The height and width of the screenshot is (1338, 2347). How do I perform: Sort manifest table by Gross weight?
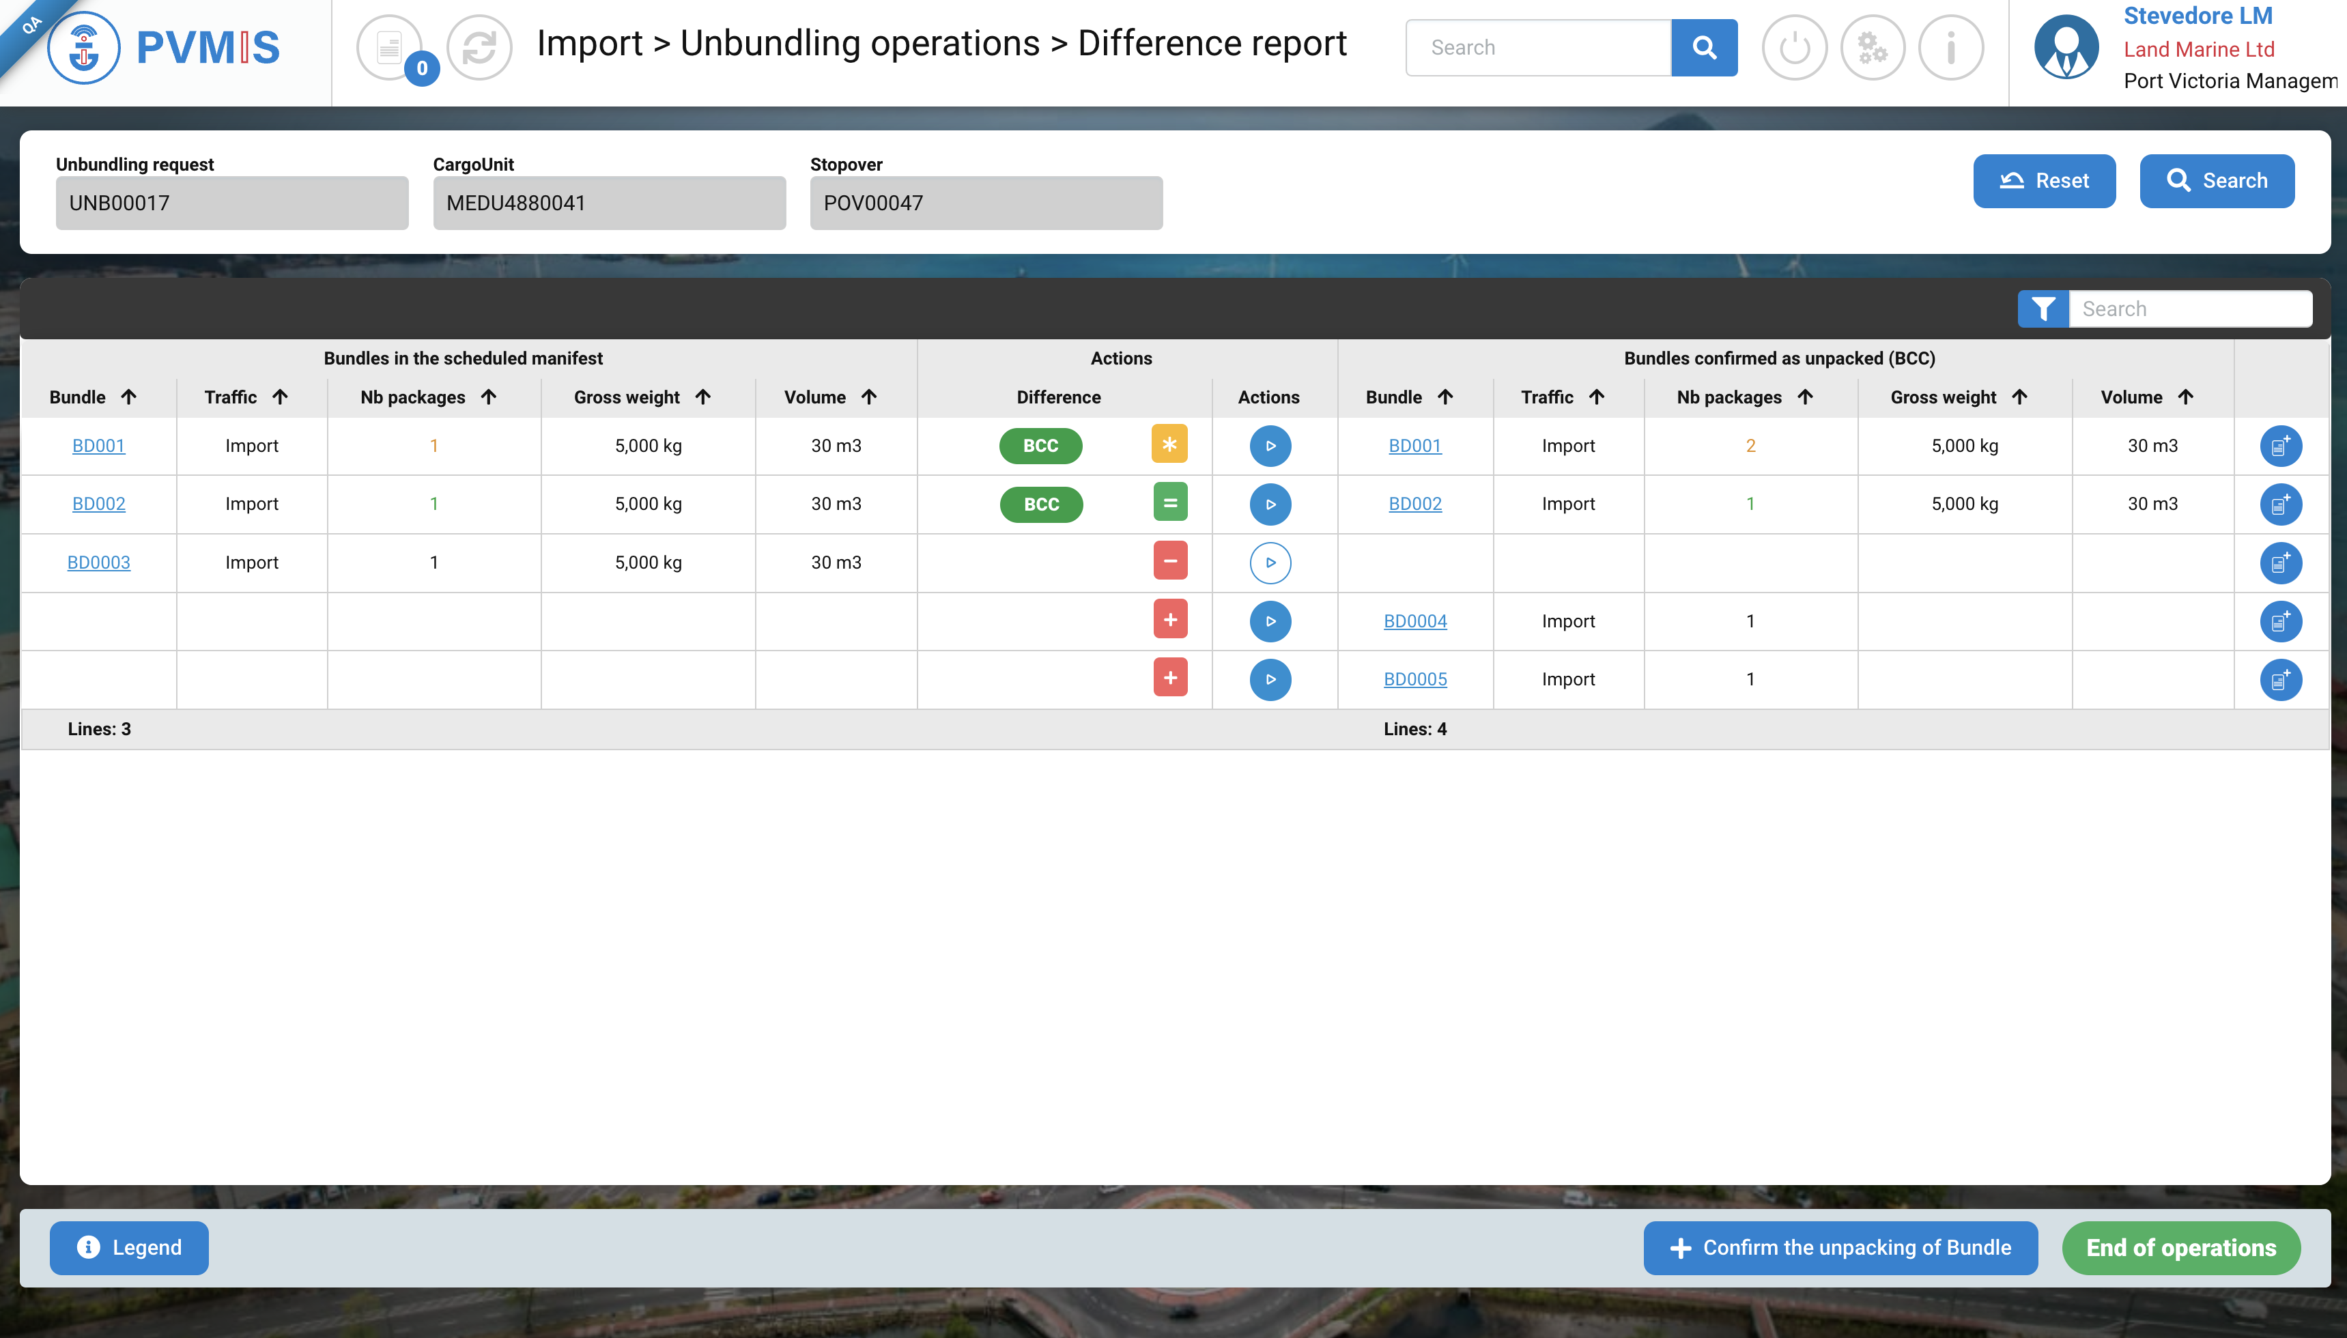[x=642, y=397]
